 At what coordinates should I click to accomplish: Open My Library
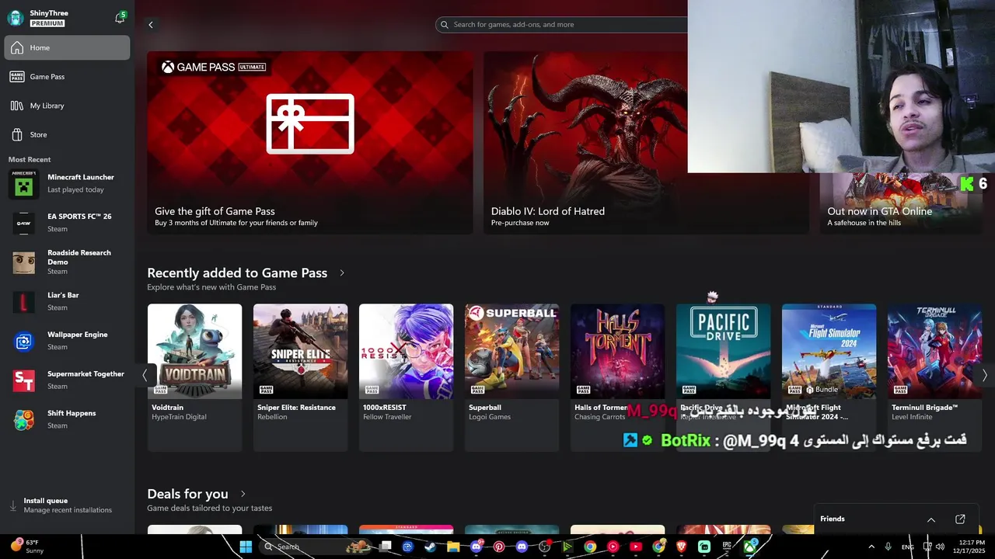[x=67, y=106]
